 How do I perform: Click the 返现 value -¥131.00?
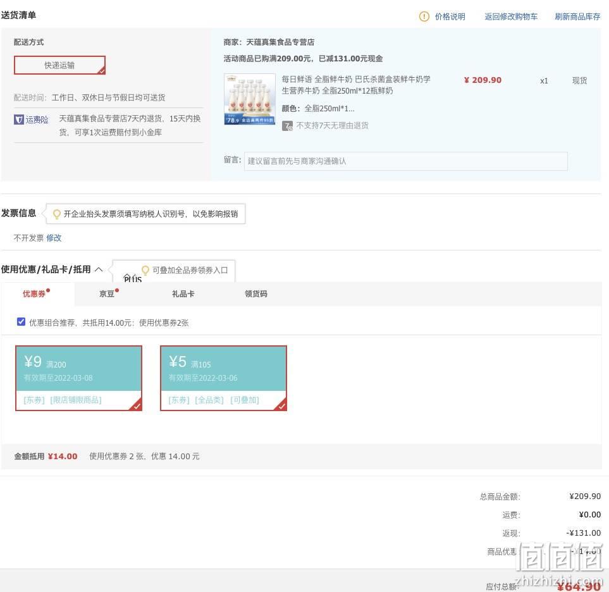pyautogui.click(x=584, y=533)
